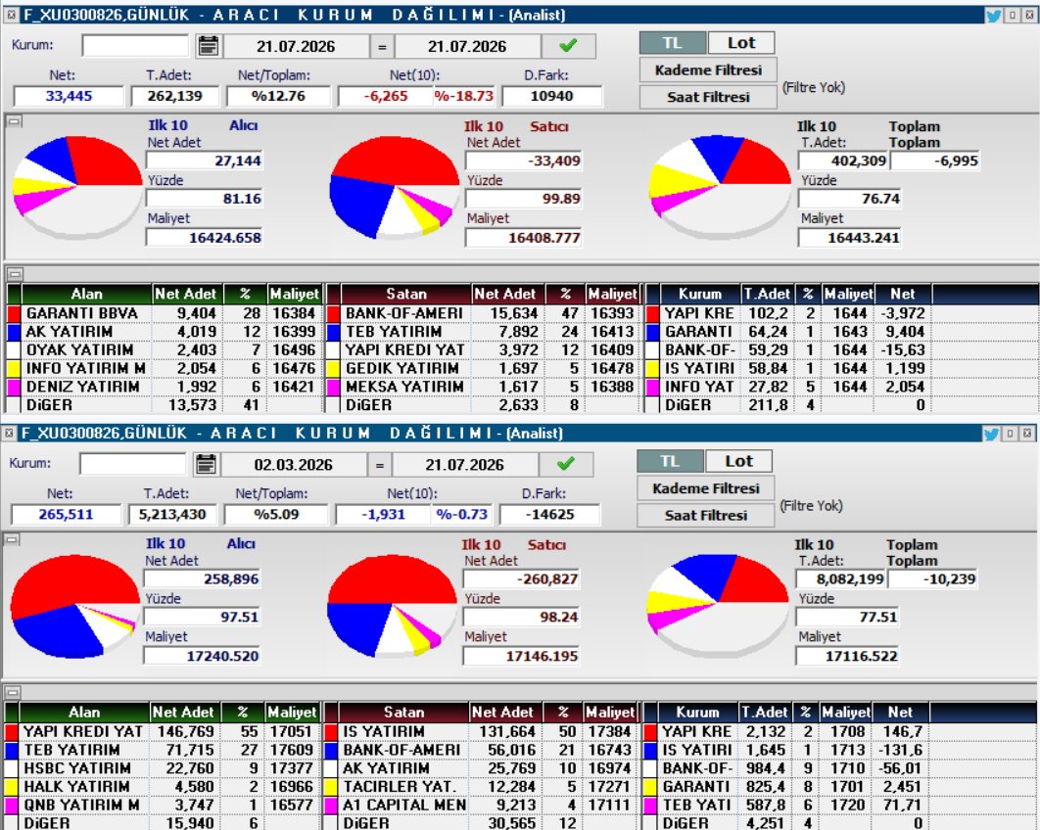Share top window via Twitter icon
The height and width of the screenshot is (830, 1040).
click(994, 16)
